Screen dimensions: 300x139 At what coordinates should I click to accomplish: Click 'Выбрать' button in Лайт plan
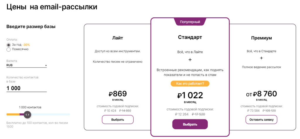117,120
